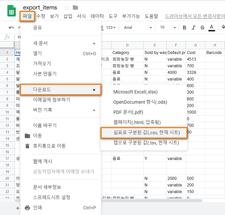225x215 pixels.
Task: Download as 쉼표로 구분된 값(.csv)
Action: 144,133
